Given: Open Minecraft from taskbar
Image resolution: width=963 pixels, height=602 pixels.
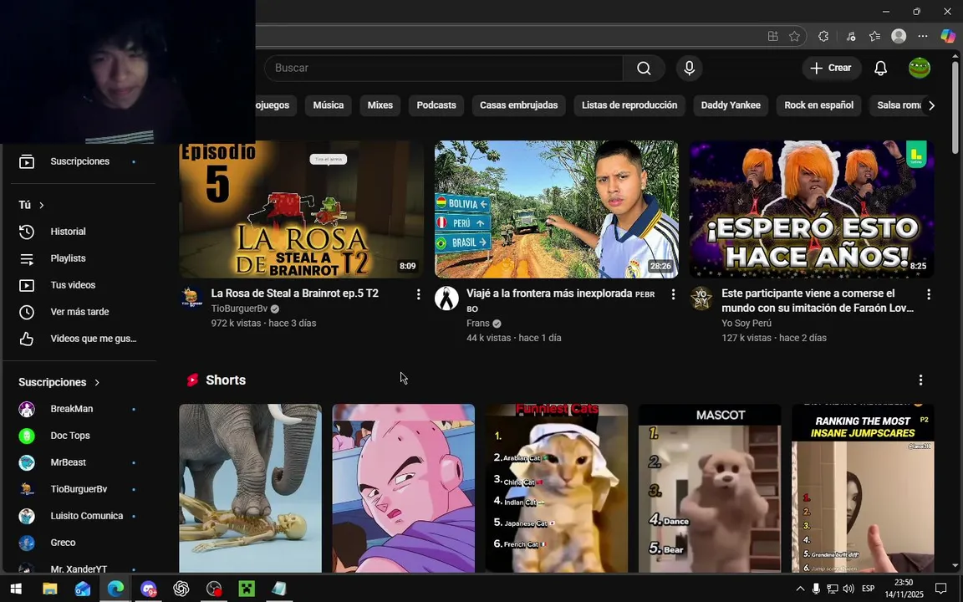Looking at the screenshot, I should pos(247,589).
